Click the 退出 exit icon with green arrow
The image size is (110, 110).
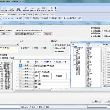click(56, 8)
